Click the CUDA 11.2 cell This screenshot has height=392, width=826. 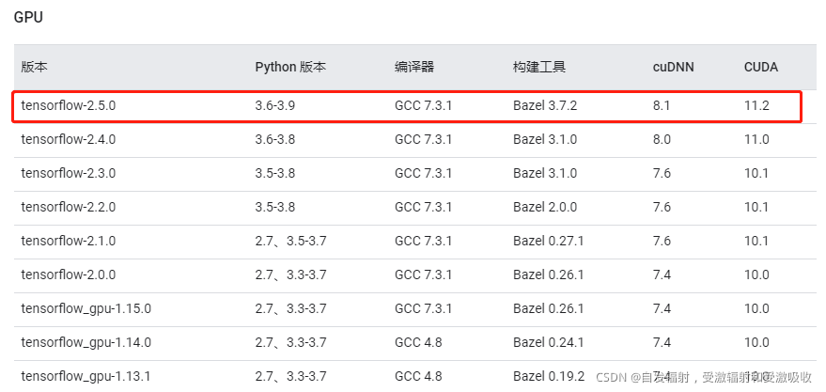coord(756,105)
